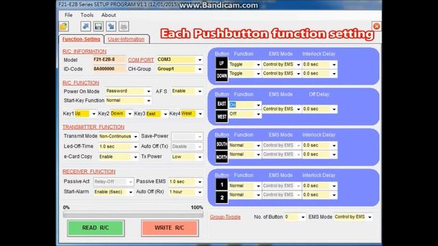Open the Transmit Mode dropdown
This screenshot has width=438, height=246.
(x=118, y=137)
